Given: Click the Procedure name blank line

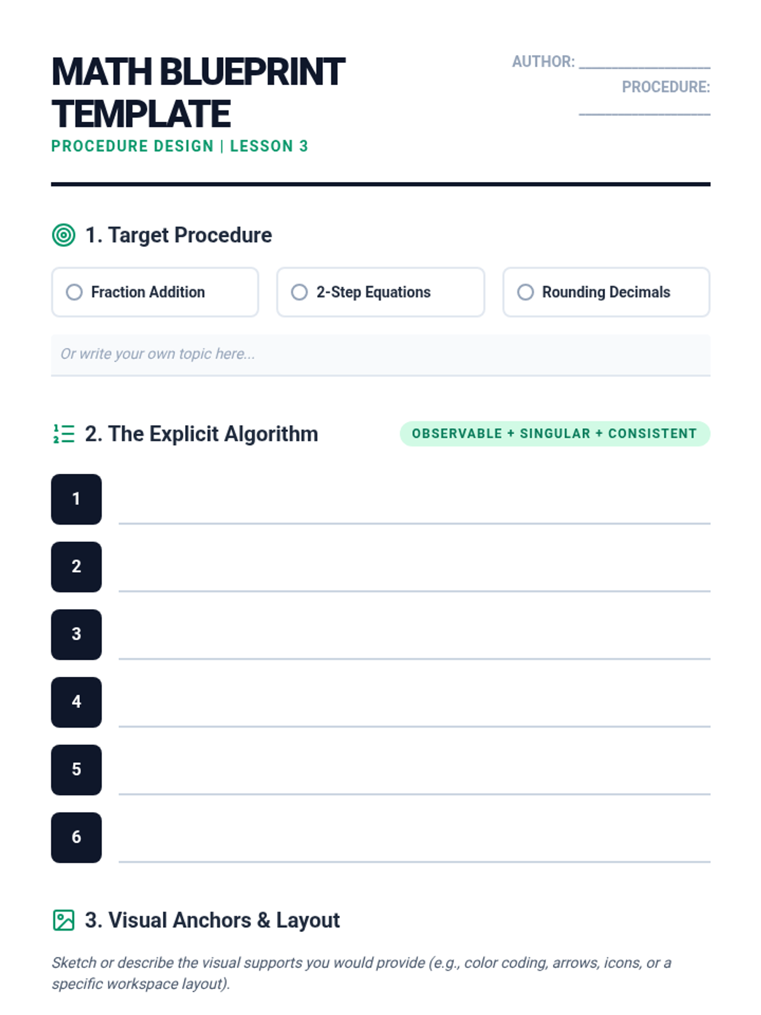Looking at the screenshot, I should [644, 109].
